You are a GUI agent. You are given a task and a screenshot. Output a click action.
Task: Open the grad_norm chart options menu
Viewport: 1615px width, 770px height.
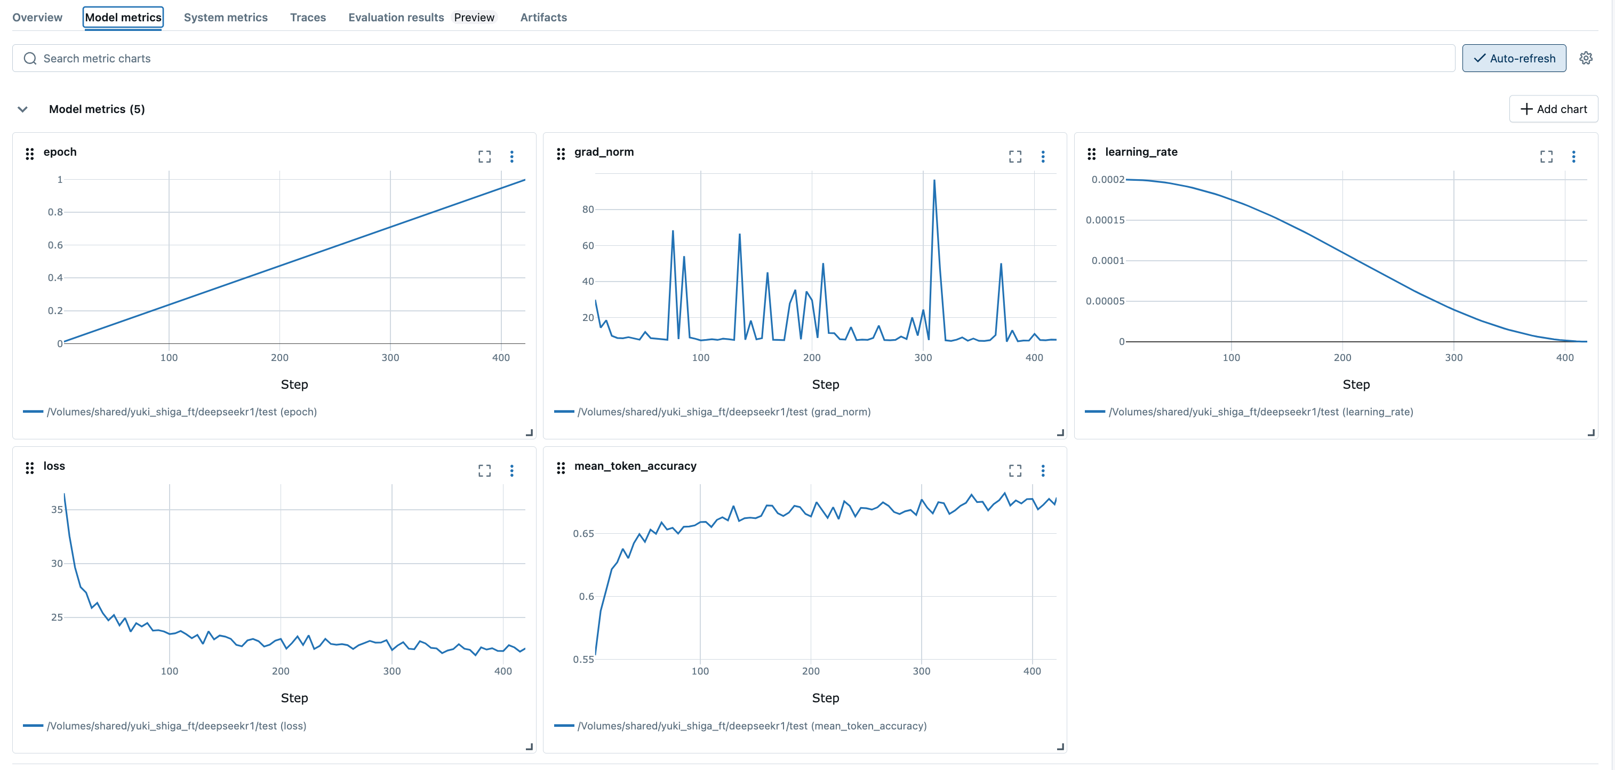click(1044, 157)
